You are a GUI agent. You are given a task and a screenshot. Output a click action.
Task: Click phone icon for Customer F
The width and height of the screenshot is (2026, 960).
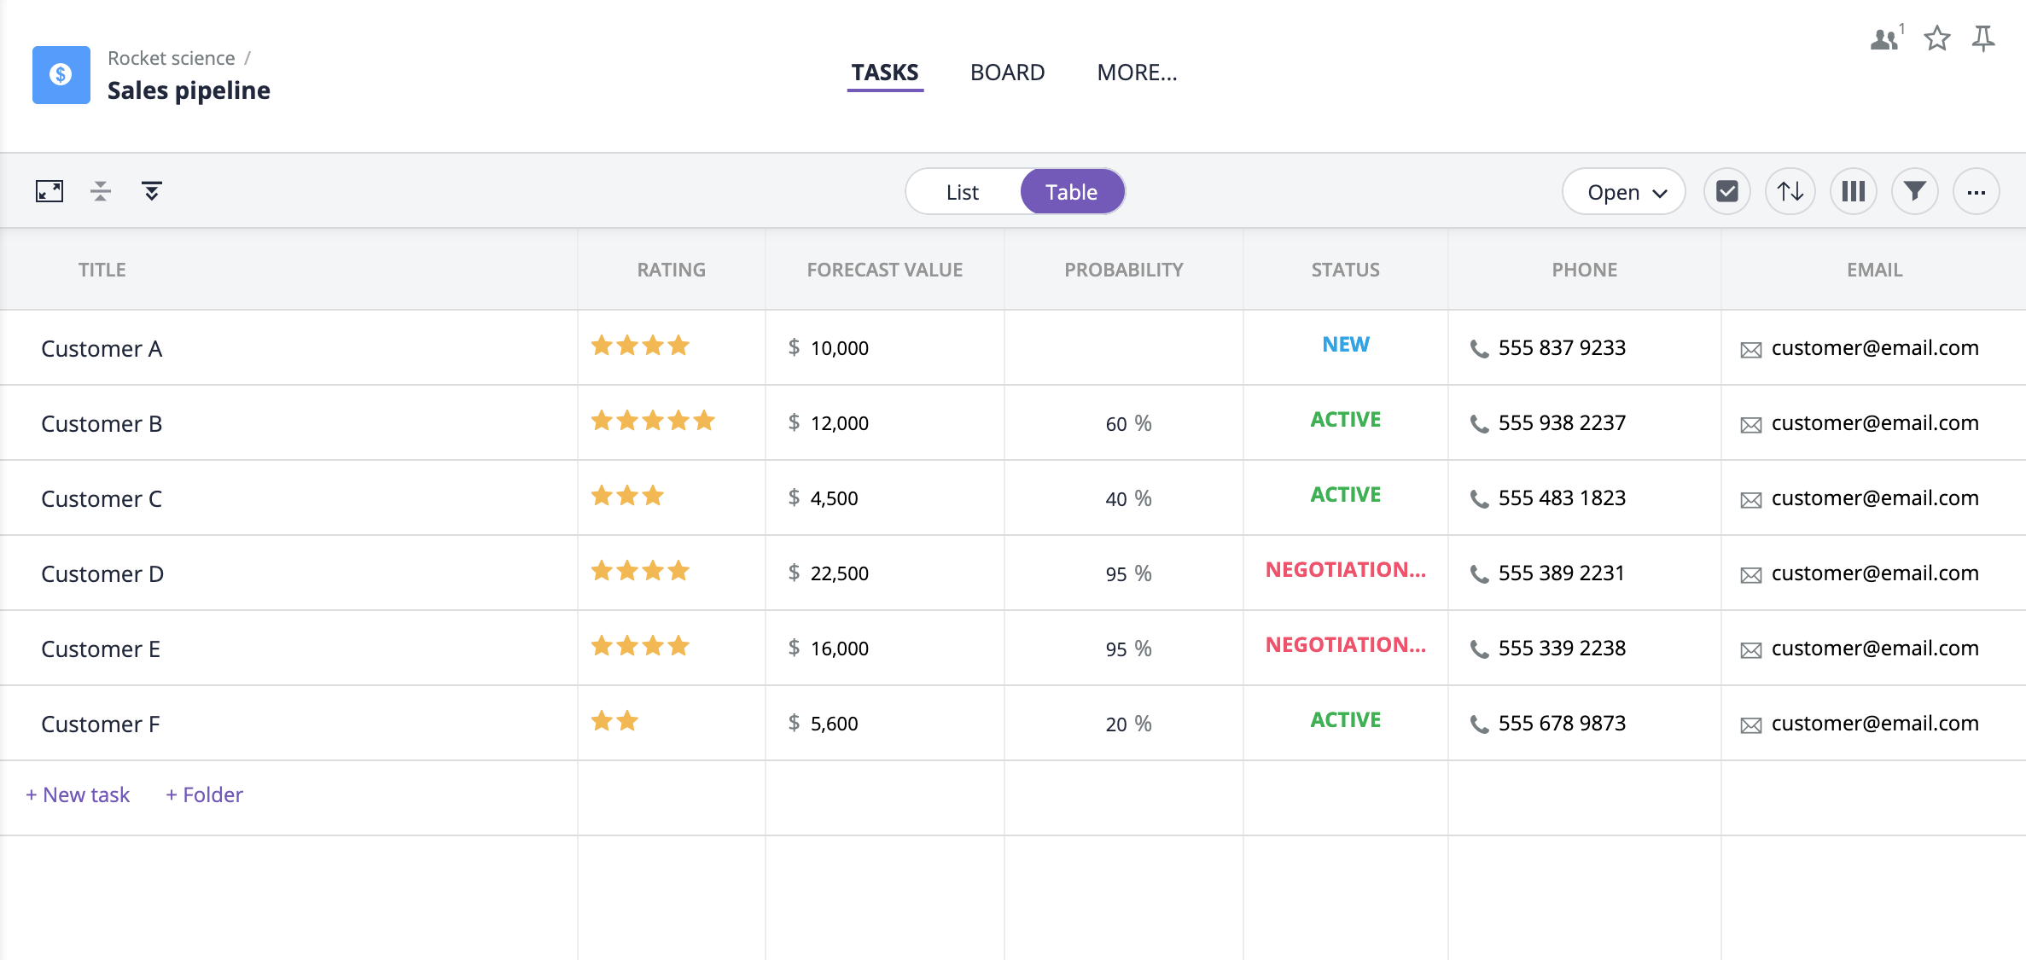click(1479, 724)
